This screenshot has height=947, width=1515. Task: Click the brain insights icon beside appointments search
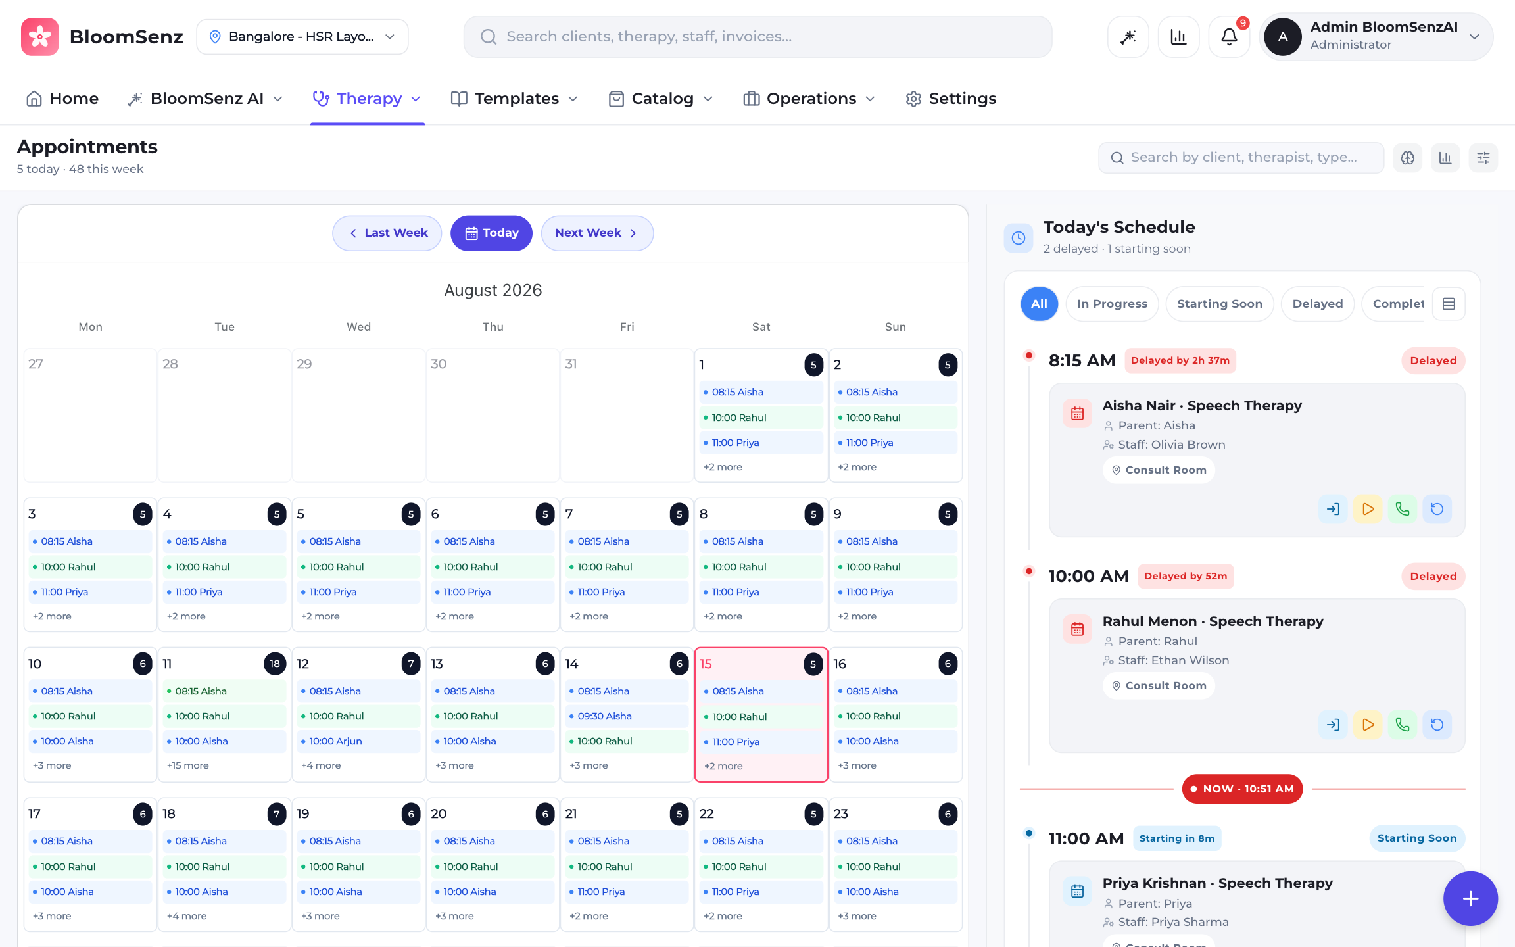click(x=1407, y=158)
